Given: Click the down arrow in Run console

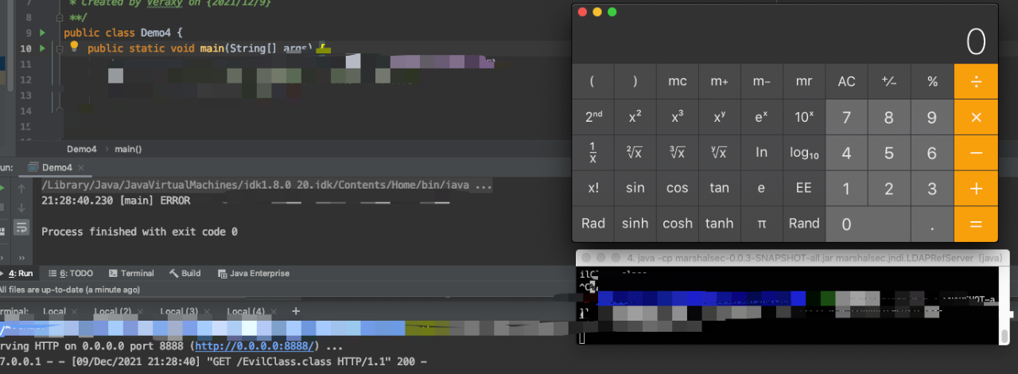Looking at the screenshot, I should 22,208.
